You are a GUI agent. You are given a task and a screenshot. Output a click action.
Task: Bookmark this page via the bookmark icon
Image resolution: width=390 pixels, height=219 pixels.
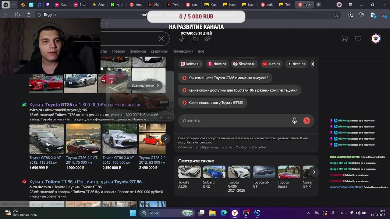(336, 15)
